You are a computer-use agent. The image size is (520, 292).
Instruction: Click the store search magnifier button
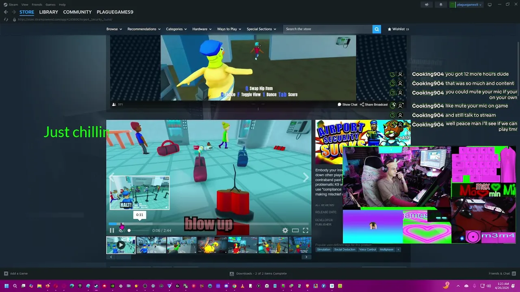(377, 29)
